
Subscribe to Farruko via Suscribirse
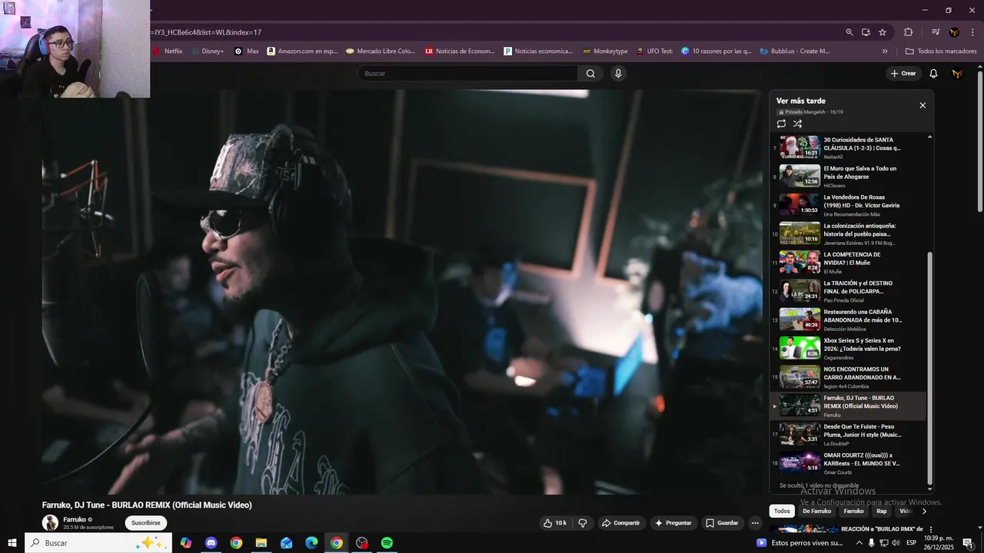146,523
